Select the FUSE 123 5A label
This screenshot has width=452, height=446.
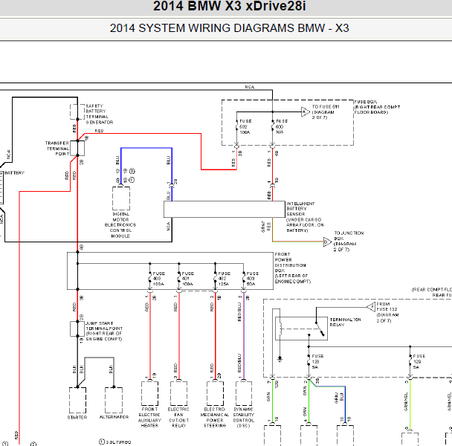[x=317, y=361]
